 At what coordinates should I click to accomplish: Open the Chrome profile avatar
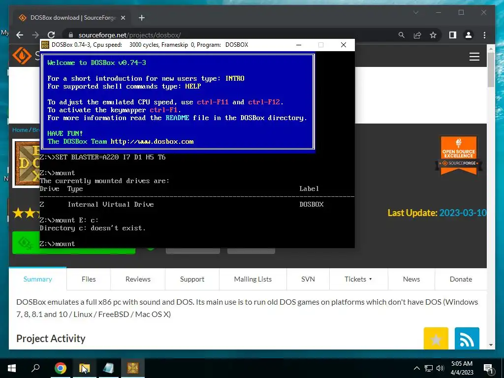tap(469, 35)
